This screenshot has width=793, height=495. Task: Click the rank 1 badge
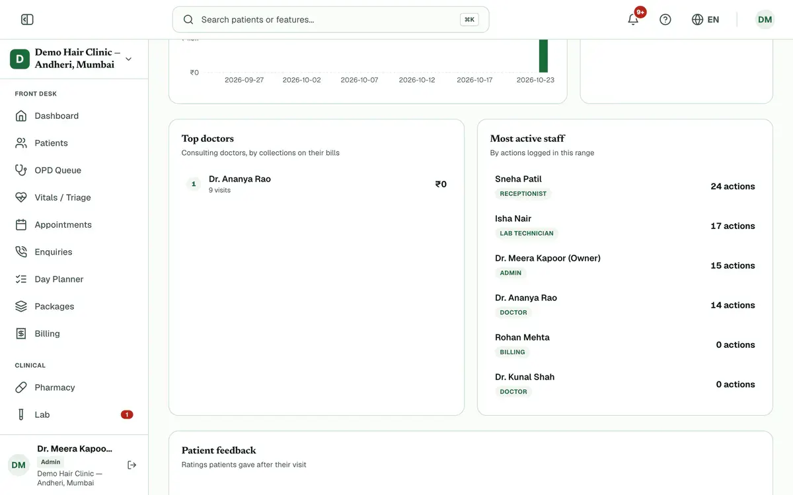tap(193, 184)
